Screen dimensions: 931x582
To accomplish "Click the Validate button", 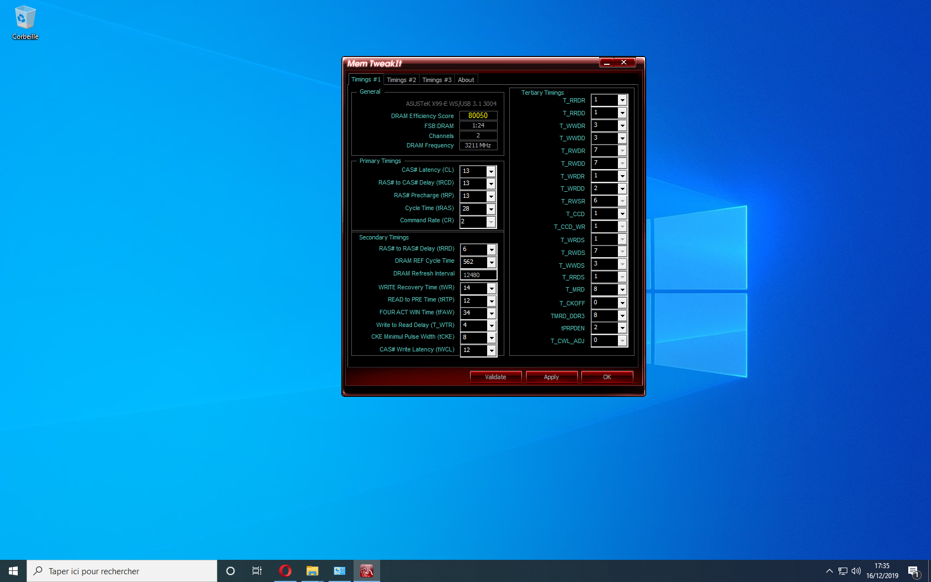I will point(495,377).
